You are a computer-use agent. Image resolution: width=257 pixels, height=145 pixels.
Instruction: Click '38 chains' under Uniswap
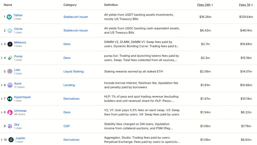pos(19,114)
